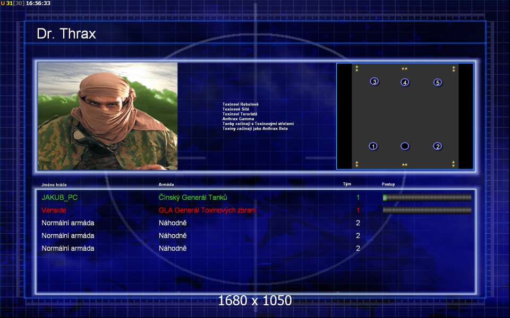
Task: Click the GLA Generál Toxinových zbraní army entry
Action: click(x=208, y=210)
